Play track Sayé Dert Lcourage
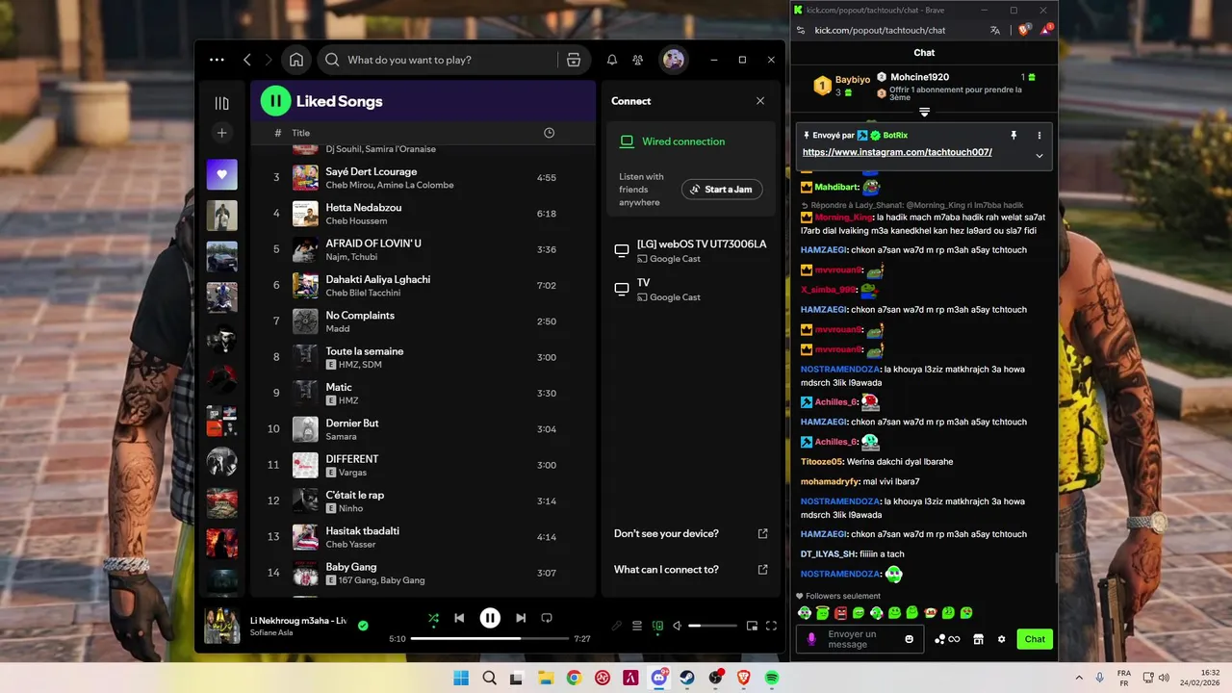 (423, 178)
